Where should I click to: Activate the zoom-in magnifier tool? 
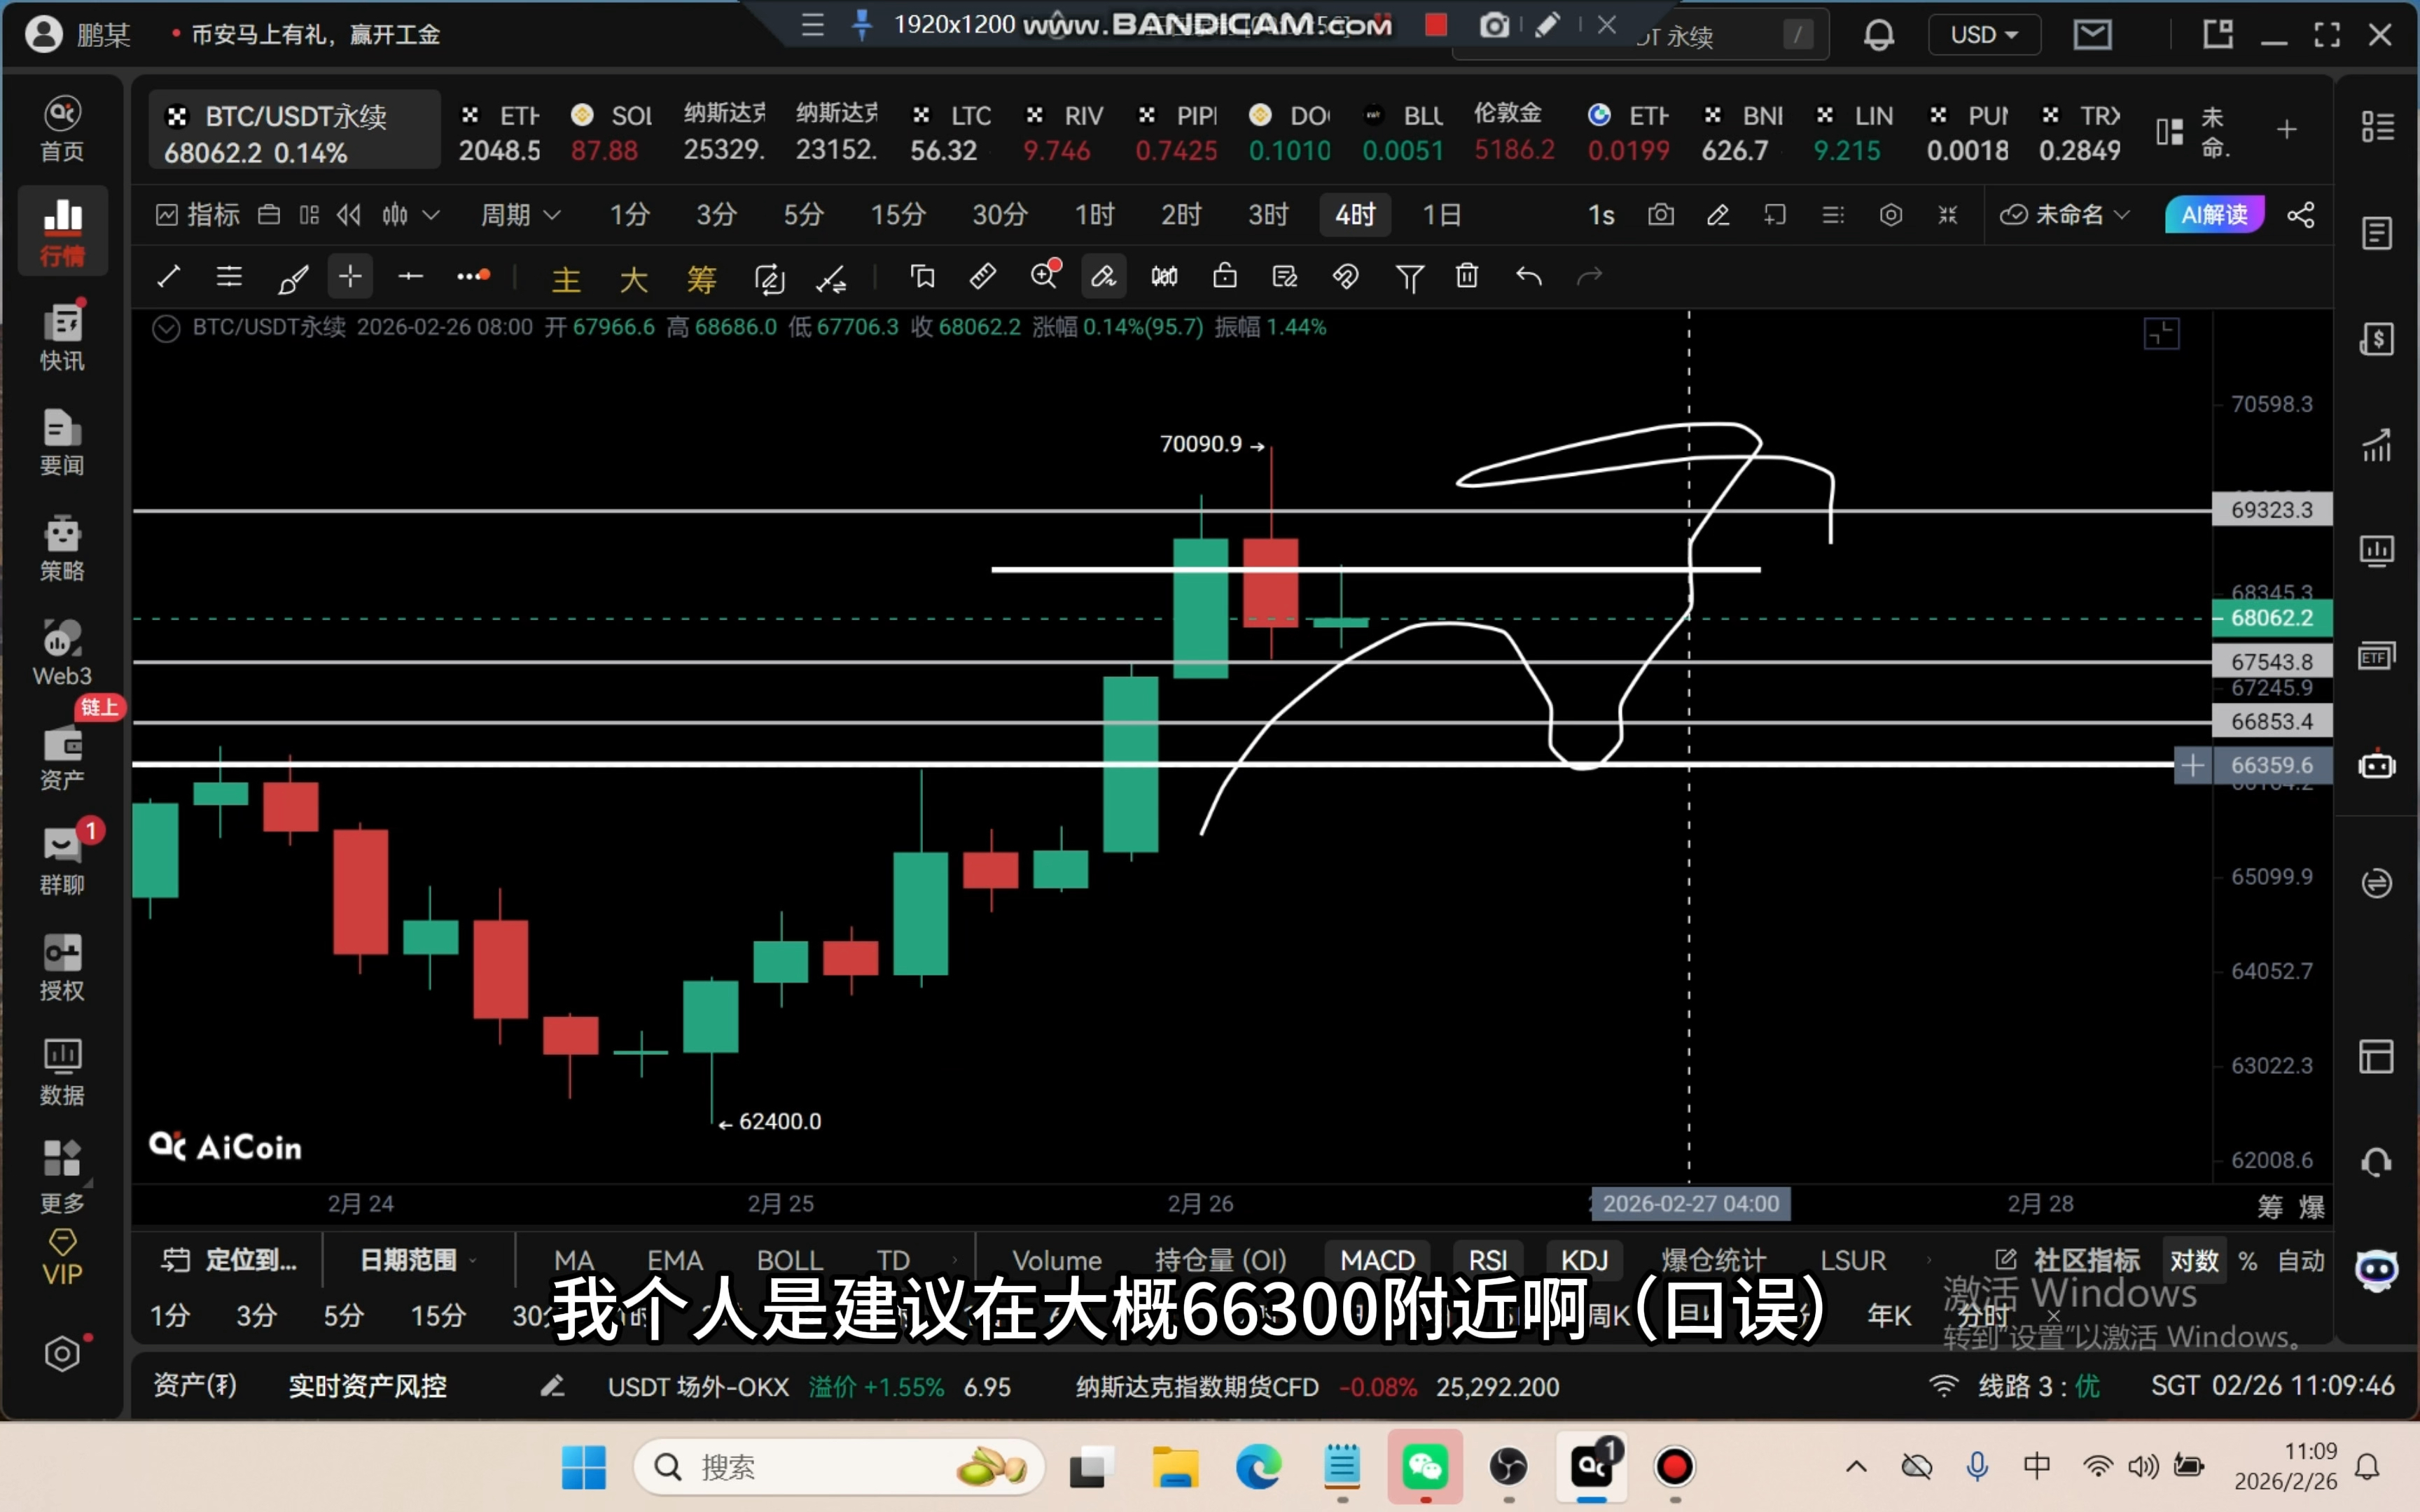[1044, 277]
